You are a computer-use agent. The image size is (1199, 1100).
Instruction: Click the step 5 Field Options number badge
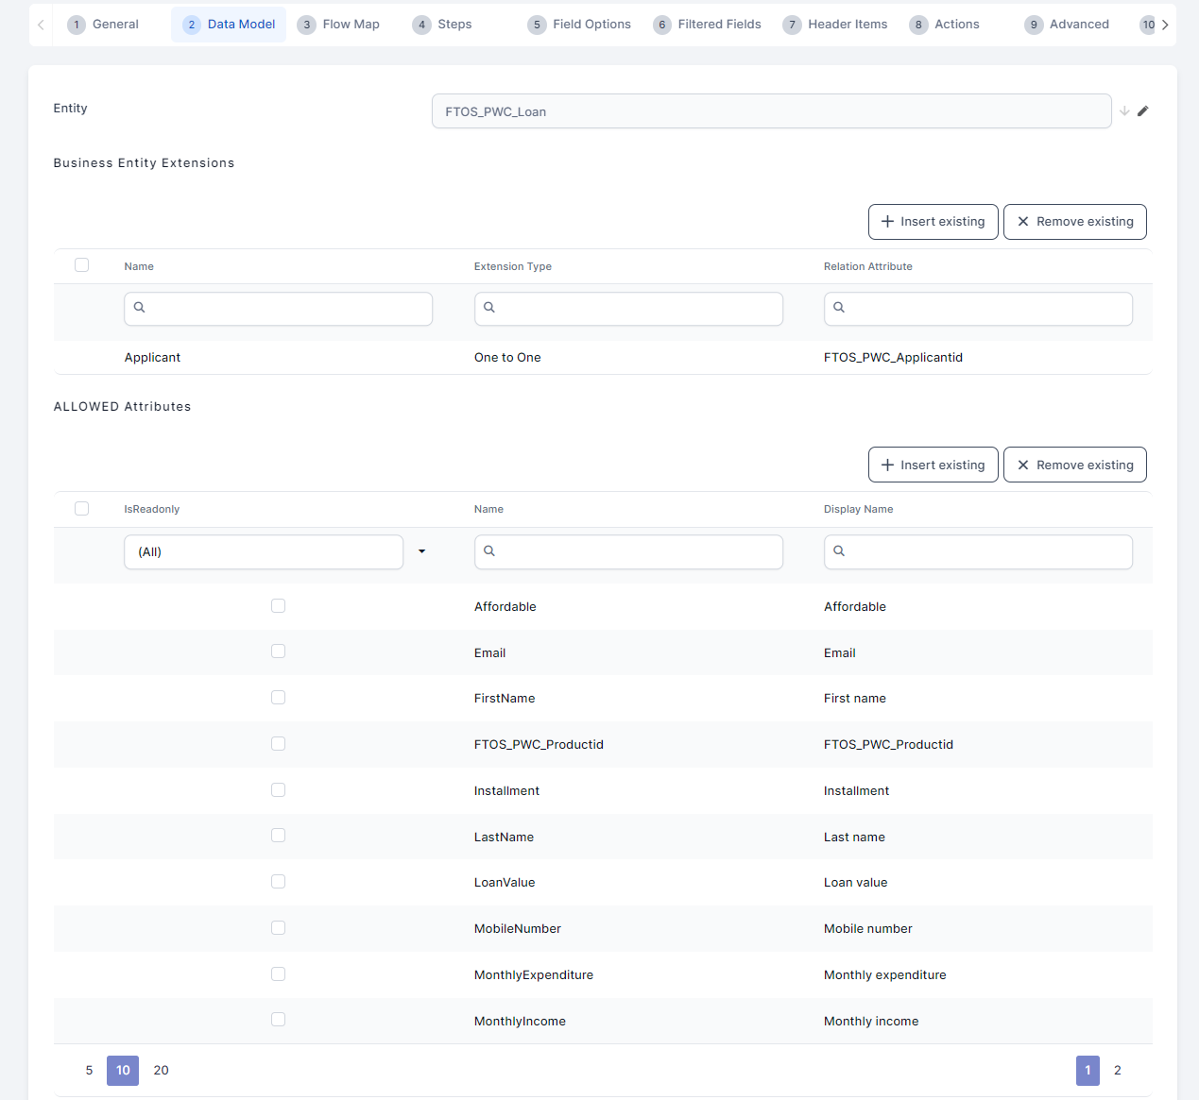537,25
